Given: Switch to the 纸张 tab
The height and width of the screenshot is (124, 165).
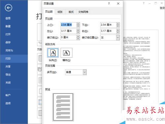Looking at the screenshot, I should [60, 12].
